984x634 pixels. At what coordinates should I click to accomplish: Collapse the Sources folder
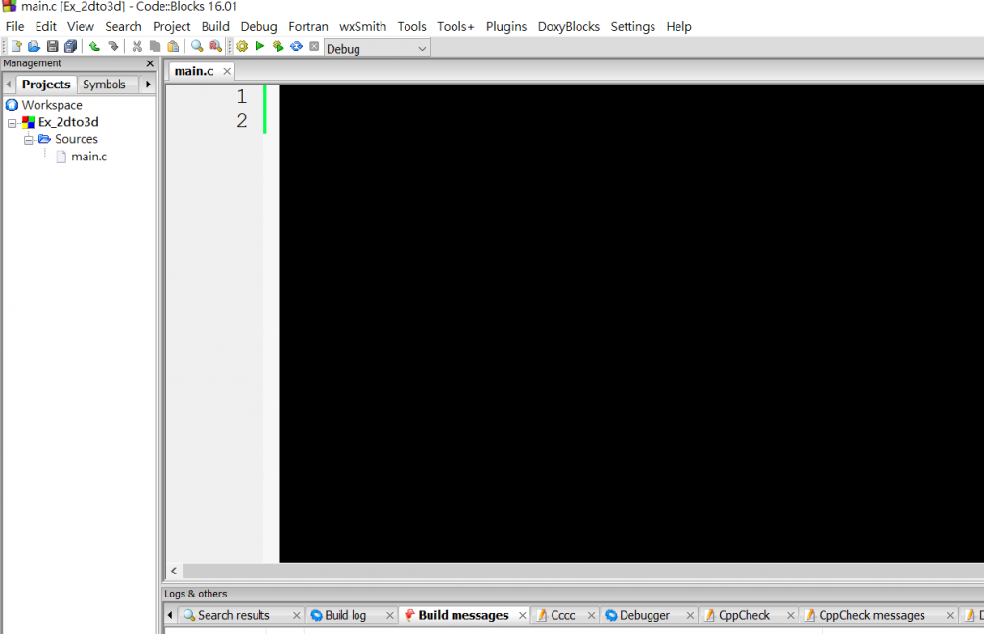point(28,140)
